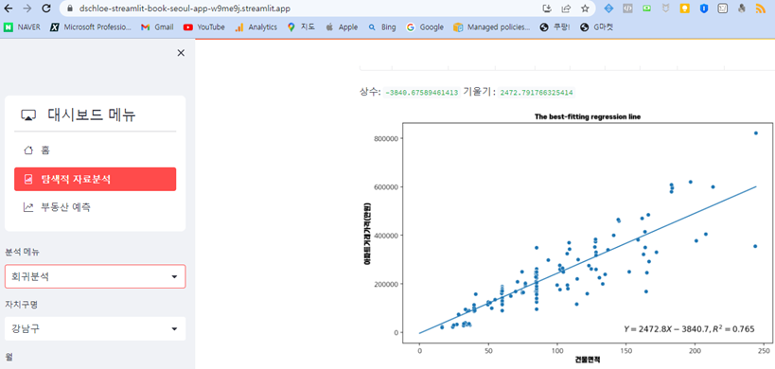Viewport: 775px width, 369px height.
Task: Select 부동산 예측 menu item
Action: (95, 207)
